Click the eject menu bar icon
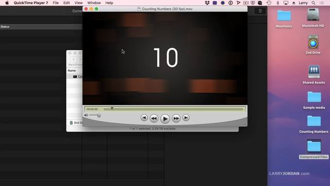The image size is (330, 186). click(x=293, y=3)
